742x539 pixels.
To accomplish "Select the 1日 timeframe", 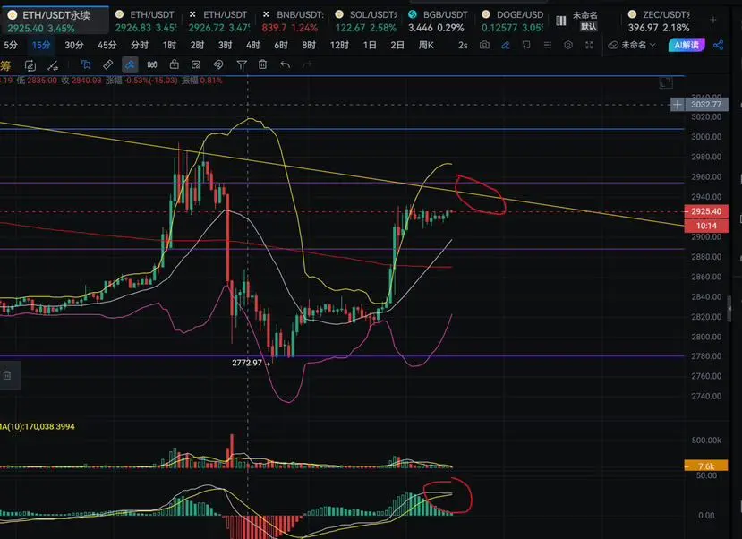I will click(x=370, y=45).
